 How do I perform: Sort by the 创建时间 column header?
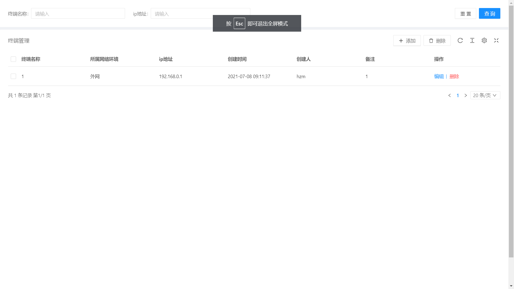(x=237, y=59)
